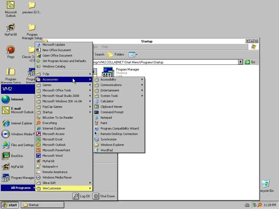Image resolution: width=279 pixels, height=209 pixels.
Task: Start Remote Desktop Connection
Action: (x=119, y=134)
